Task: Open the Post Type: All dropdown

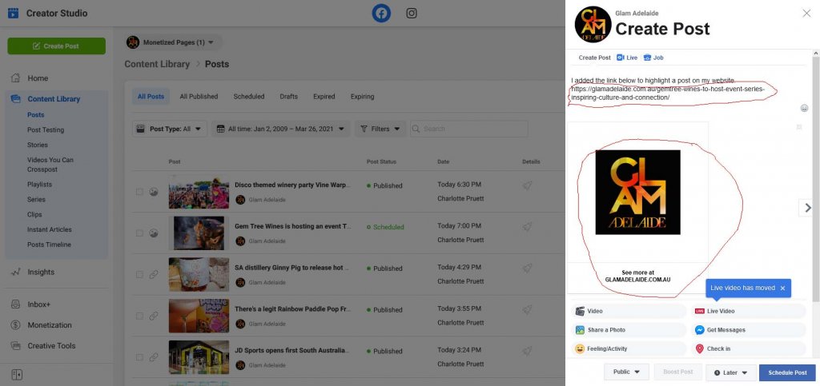Action: tap(170, 129)
